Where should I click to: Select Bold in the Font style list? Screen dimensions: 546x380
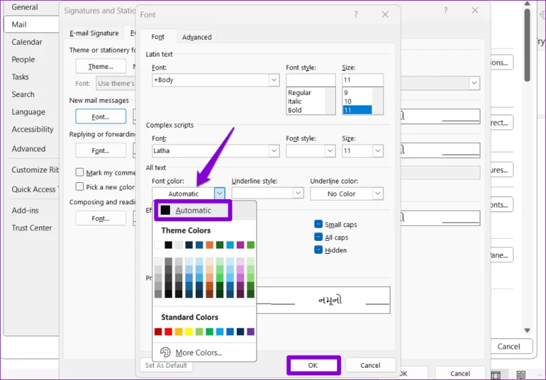tap(295, 111)
